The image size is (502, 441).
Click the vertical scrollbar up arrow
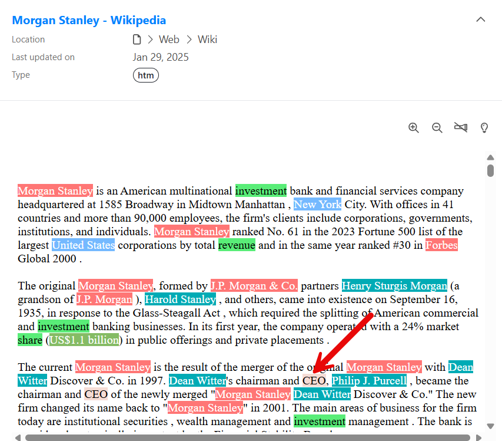pos(490,157)
